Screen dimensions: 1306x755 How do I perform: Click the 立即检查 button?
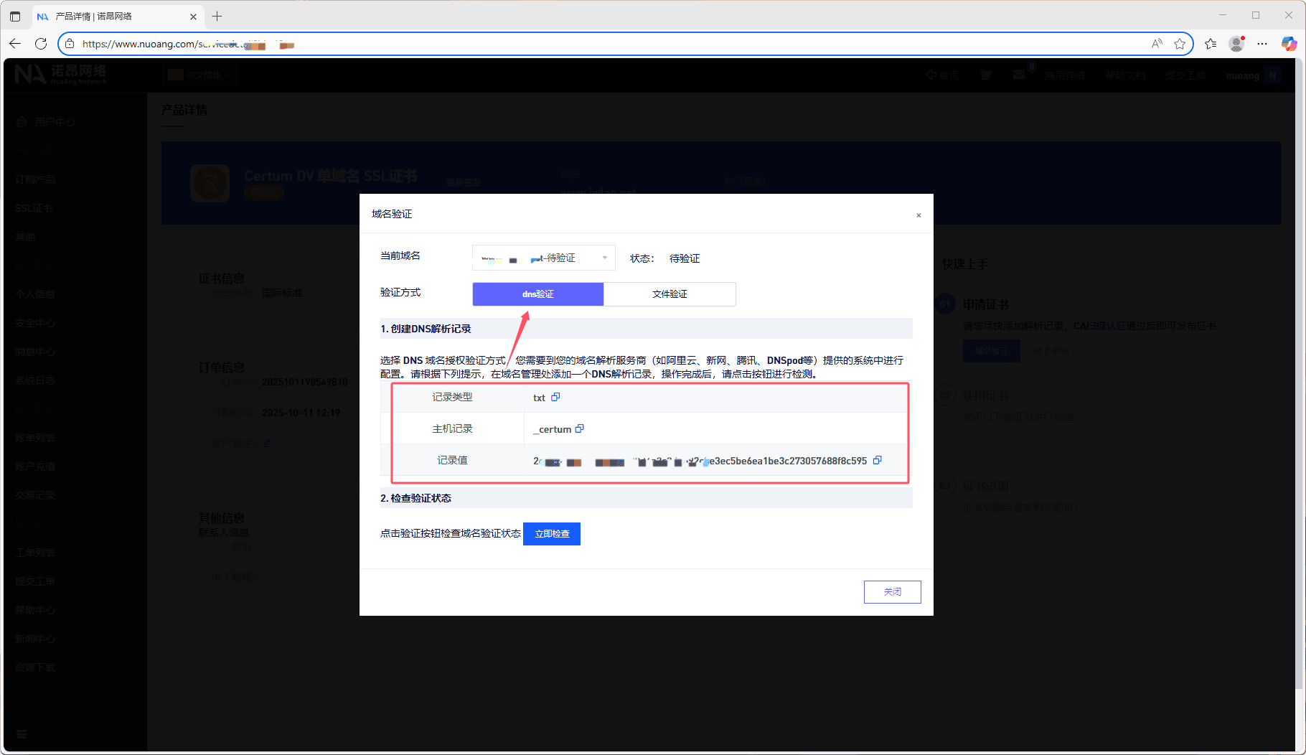point(552,534)
